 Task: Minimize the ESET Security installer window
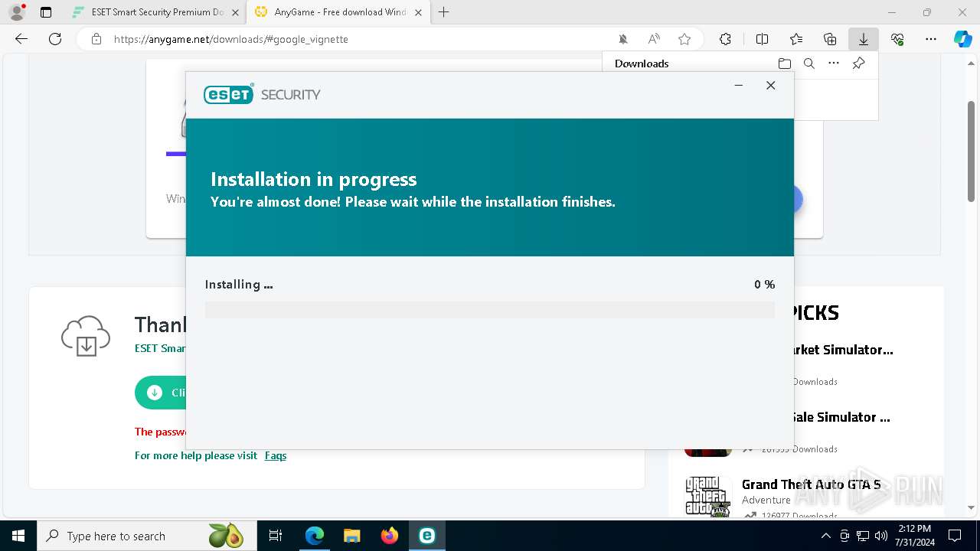coord(739,85)
